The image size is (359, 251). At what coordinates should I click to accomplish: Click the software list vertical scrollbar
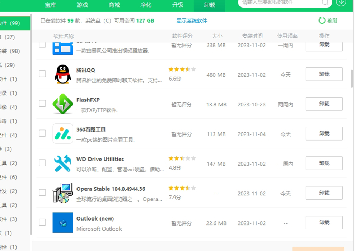tap(352, 79)
